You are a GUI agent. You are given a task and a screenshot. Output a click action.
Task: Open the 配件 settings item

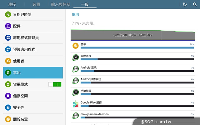click(33, 26)
